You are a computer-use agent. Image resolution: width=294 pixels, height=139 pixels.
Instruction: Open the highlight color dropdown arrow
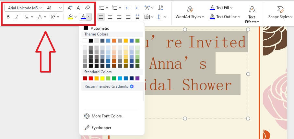[76, 17]
